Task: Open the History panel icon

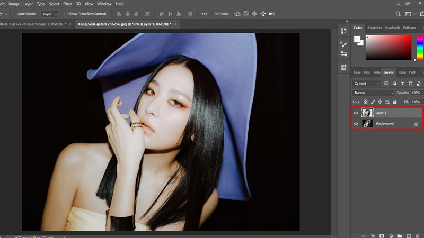Action: (343, 31)
